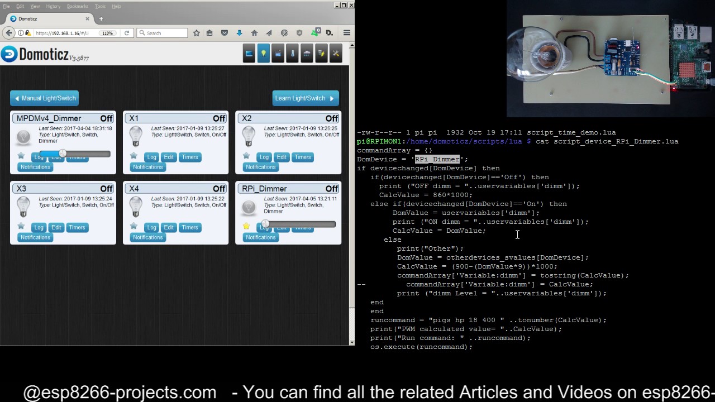Click 'script_time_demo.lua' in the terminal
This screenshot has width=715, height=402.
pyautogui.click(x=571, y=132)
